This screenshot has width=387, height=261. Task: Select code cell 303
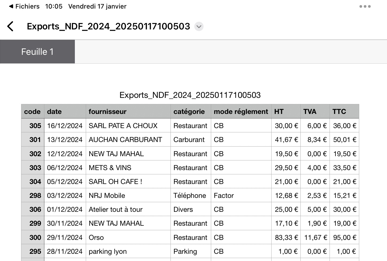(x=33, y=168)
